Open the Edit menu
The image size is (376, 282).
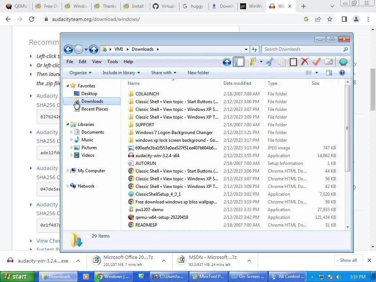pyautogui.click(x=83, y=62)
